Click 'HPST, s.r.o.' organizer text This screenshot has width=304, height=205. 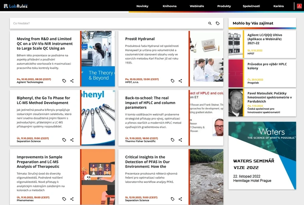pos(132,82)
